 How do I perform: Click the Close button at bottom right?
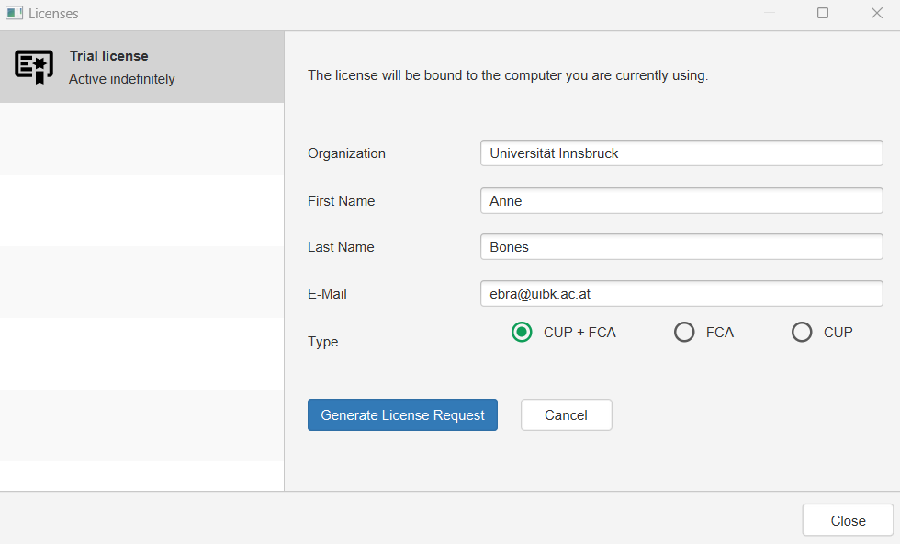(x=848, y=520)
